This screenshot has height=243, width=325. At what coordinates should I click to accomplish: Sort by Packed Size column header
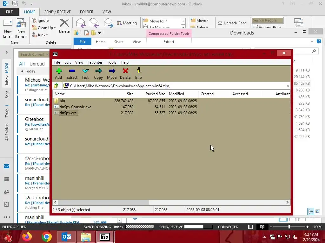pyautogui.click(x=151, y=94)
